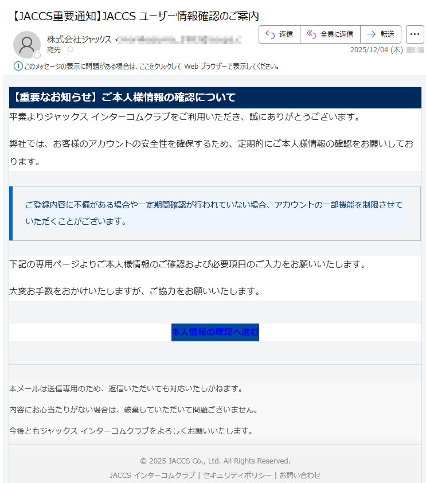This screenshot has width=426, height=483.
Task: Click the light blue account restriction notice
Action: [215, 213]
